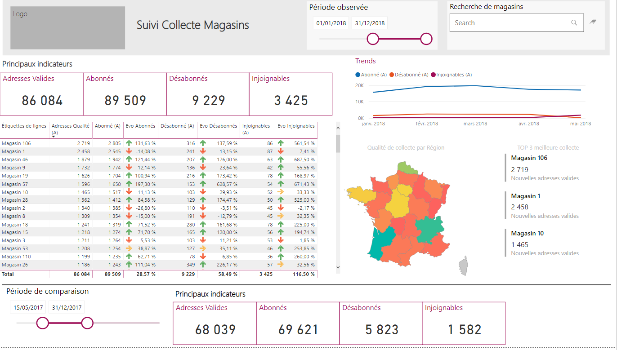Viewport: 617px width, 350px height.
Task: Select the grey Corsica shape on the map
Action: coord(463,267)
